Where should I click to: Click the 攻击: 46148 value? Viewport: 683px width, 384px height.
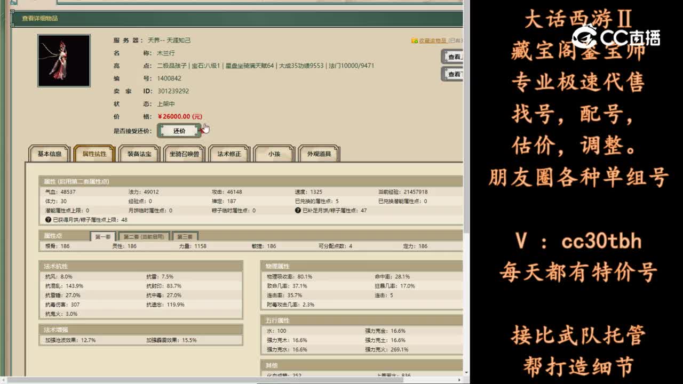coord(227,192)
